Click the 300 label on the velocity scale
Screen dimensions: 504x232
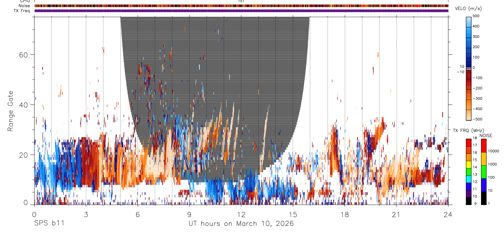[x=477, y=36]
